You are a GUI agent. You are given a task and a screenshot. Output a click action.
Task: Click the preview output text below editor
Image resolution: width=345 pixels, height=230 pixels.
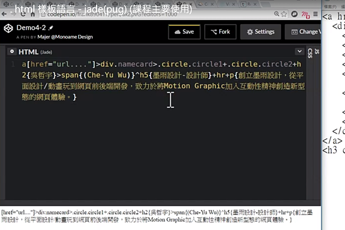pos(157,216)
